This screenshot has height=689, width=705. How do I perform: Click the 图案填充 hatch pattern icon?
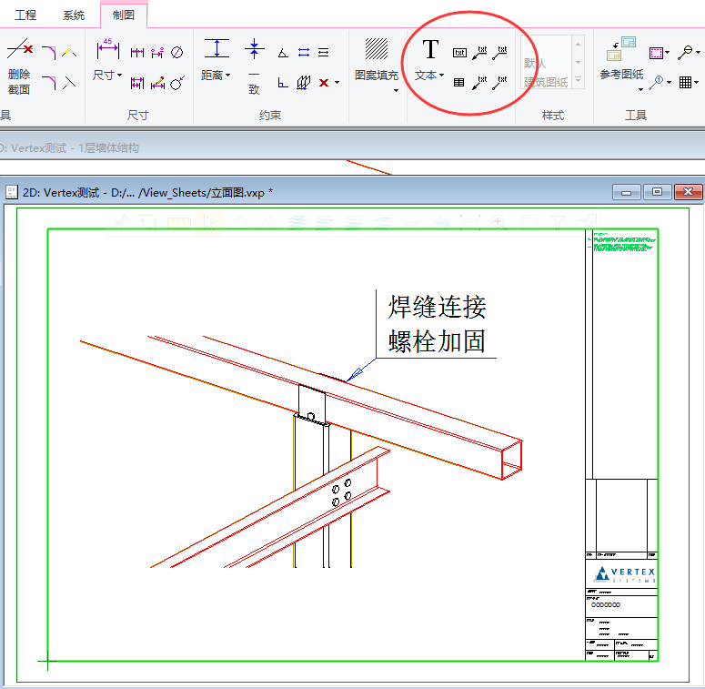coord(377,48)
